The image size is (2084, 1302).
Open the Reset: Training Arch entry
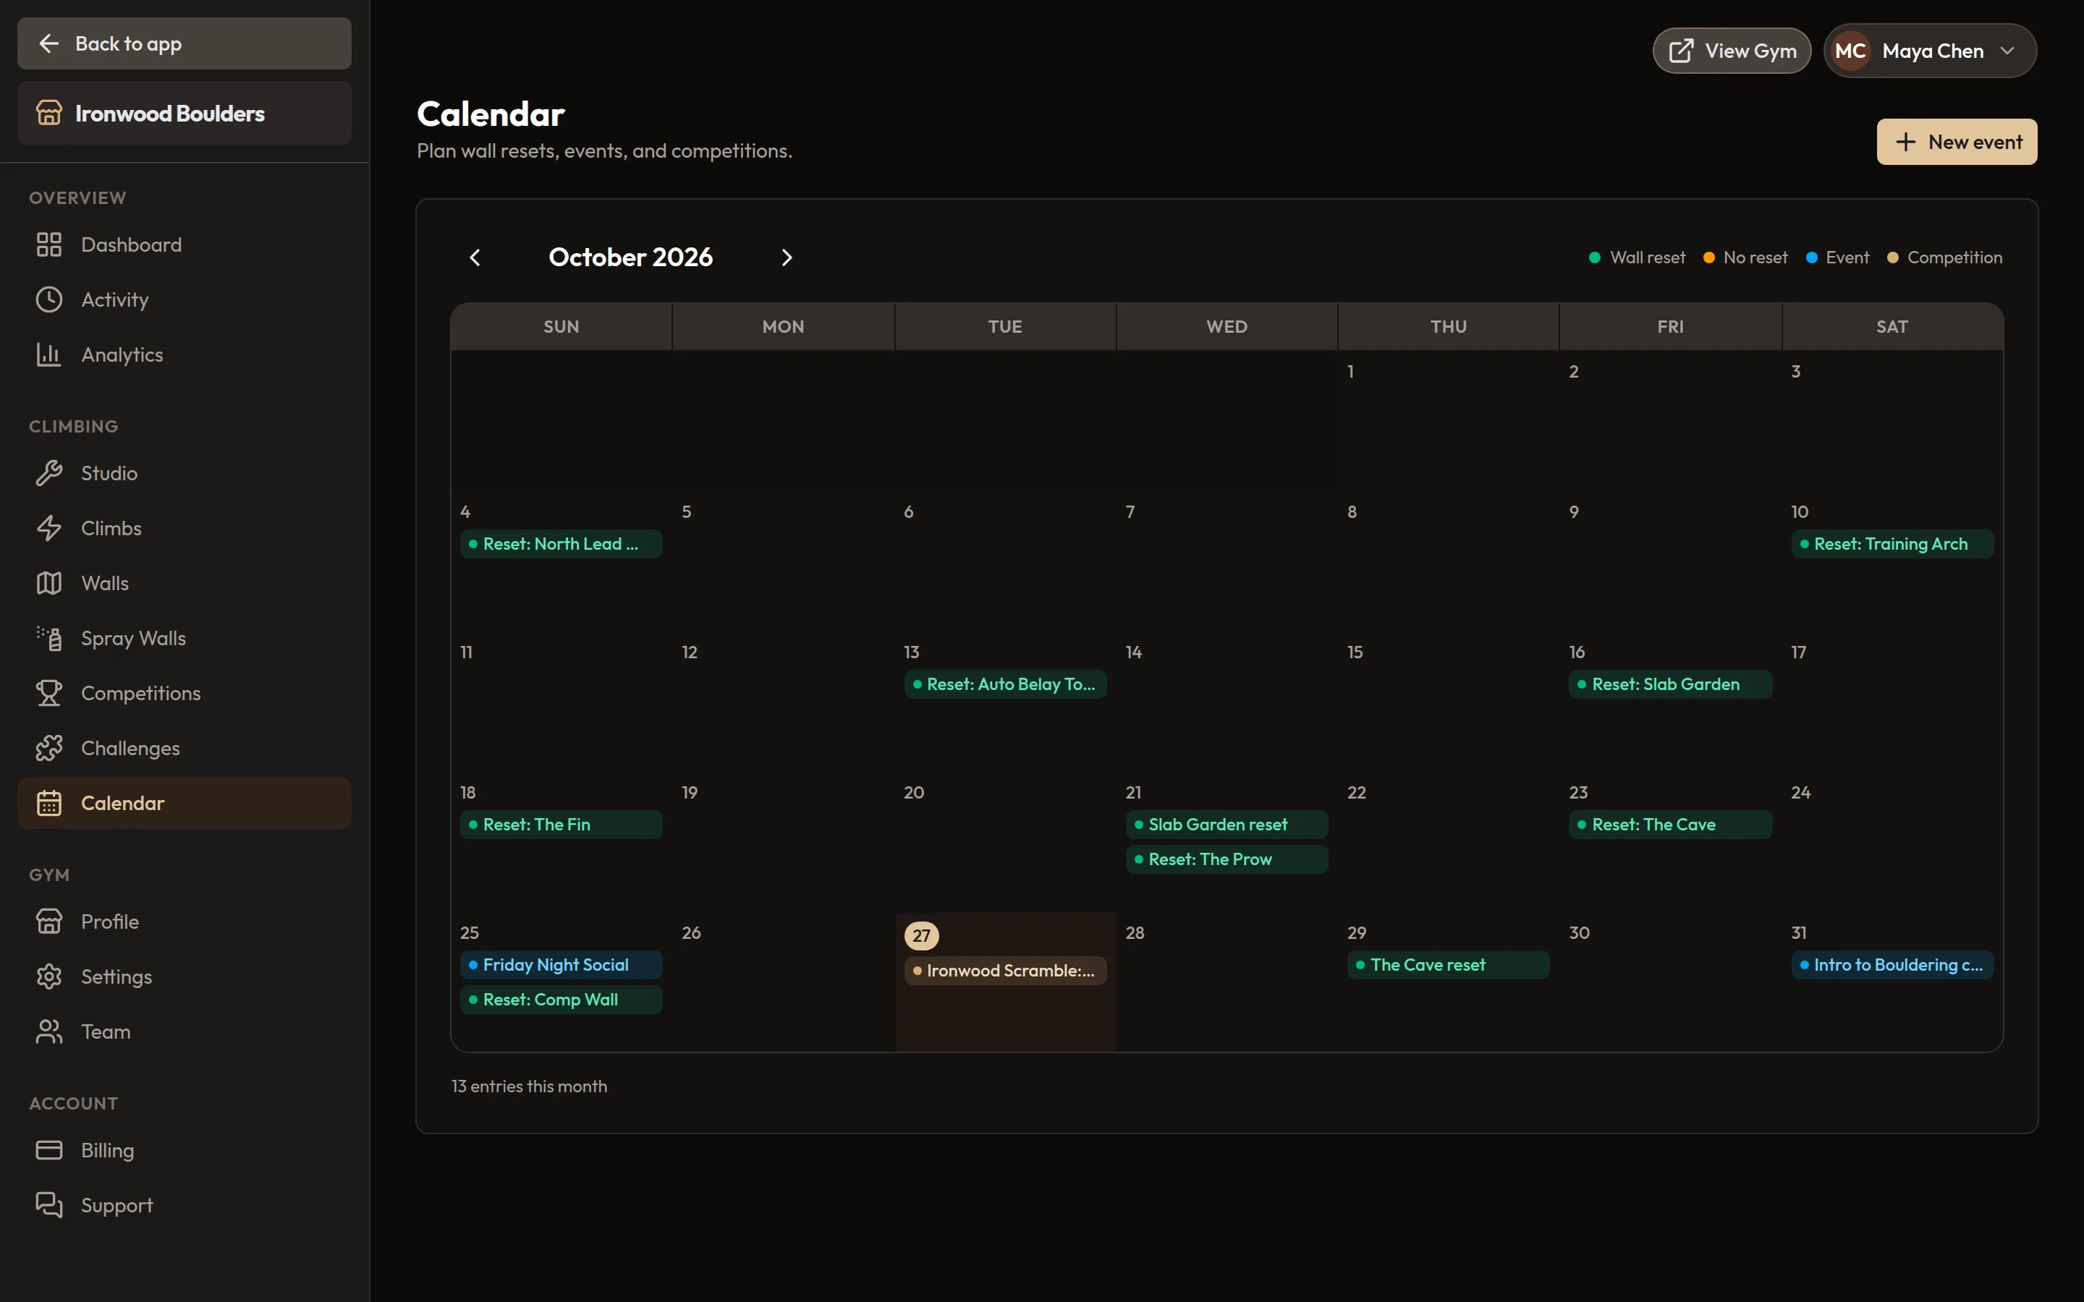click(x=1892, y=544)
